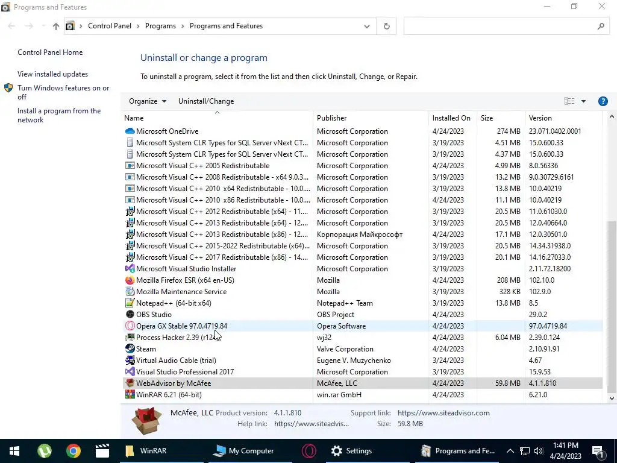This screenshot has height=463, width=617.
Task: Click the Process Hacker icon
Action: tap(130, 338)
